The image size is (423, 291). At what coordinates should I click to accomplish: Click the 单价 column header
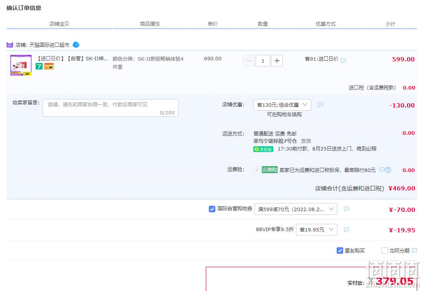pyautogui.click(x=213, y=24)
